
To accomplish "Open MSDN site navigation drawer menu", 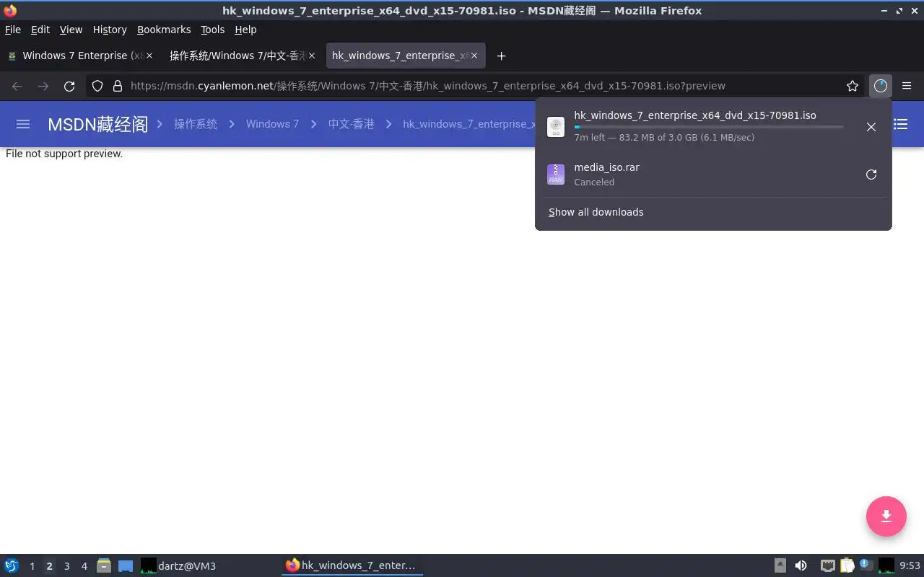I will [23, 124].
